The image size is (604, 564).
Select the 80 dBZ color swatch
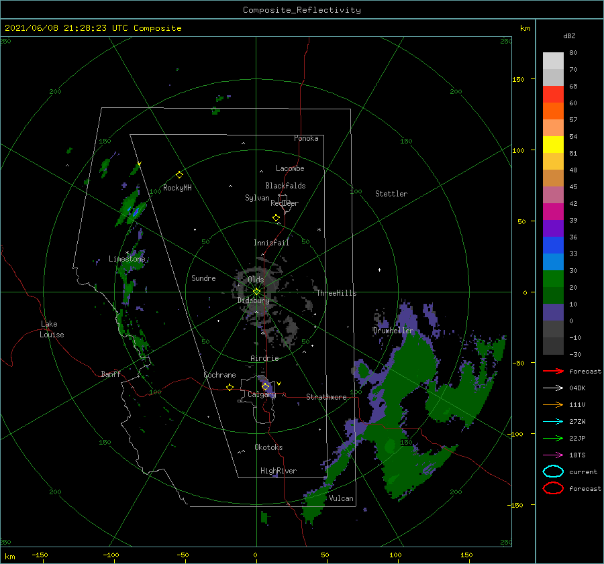pyautogui.click(x=553, y=60)
